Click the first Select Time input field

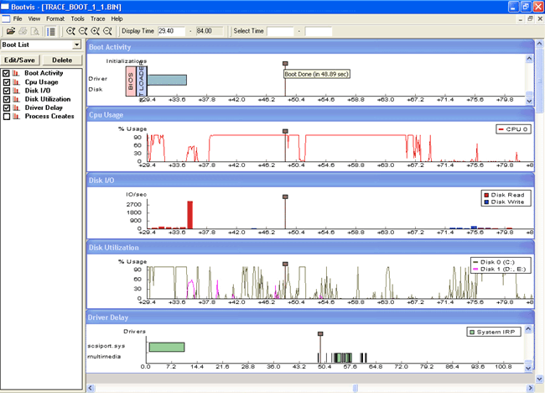[x=280, y=31]
